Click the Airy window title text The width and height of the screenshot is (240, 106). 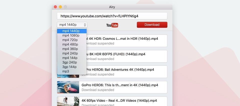(112, 7)
